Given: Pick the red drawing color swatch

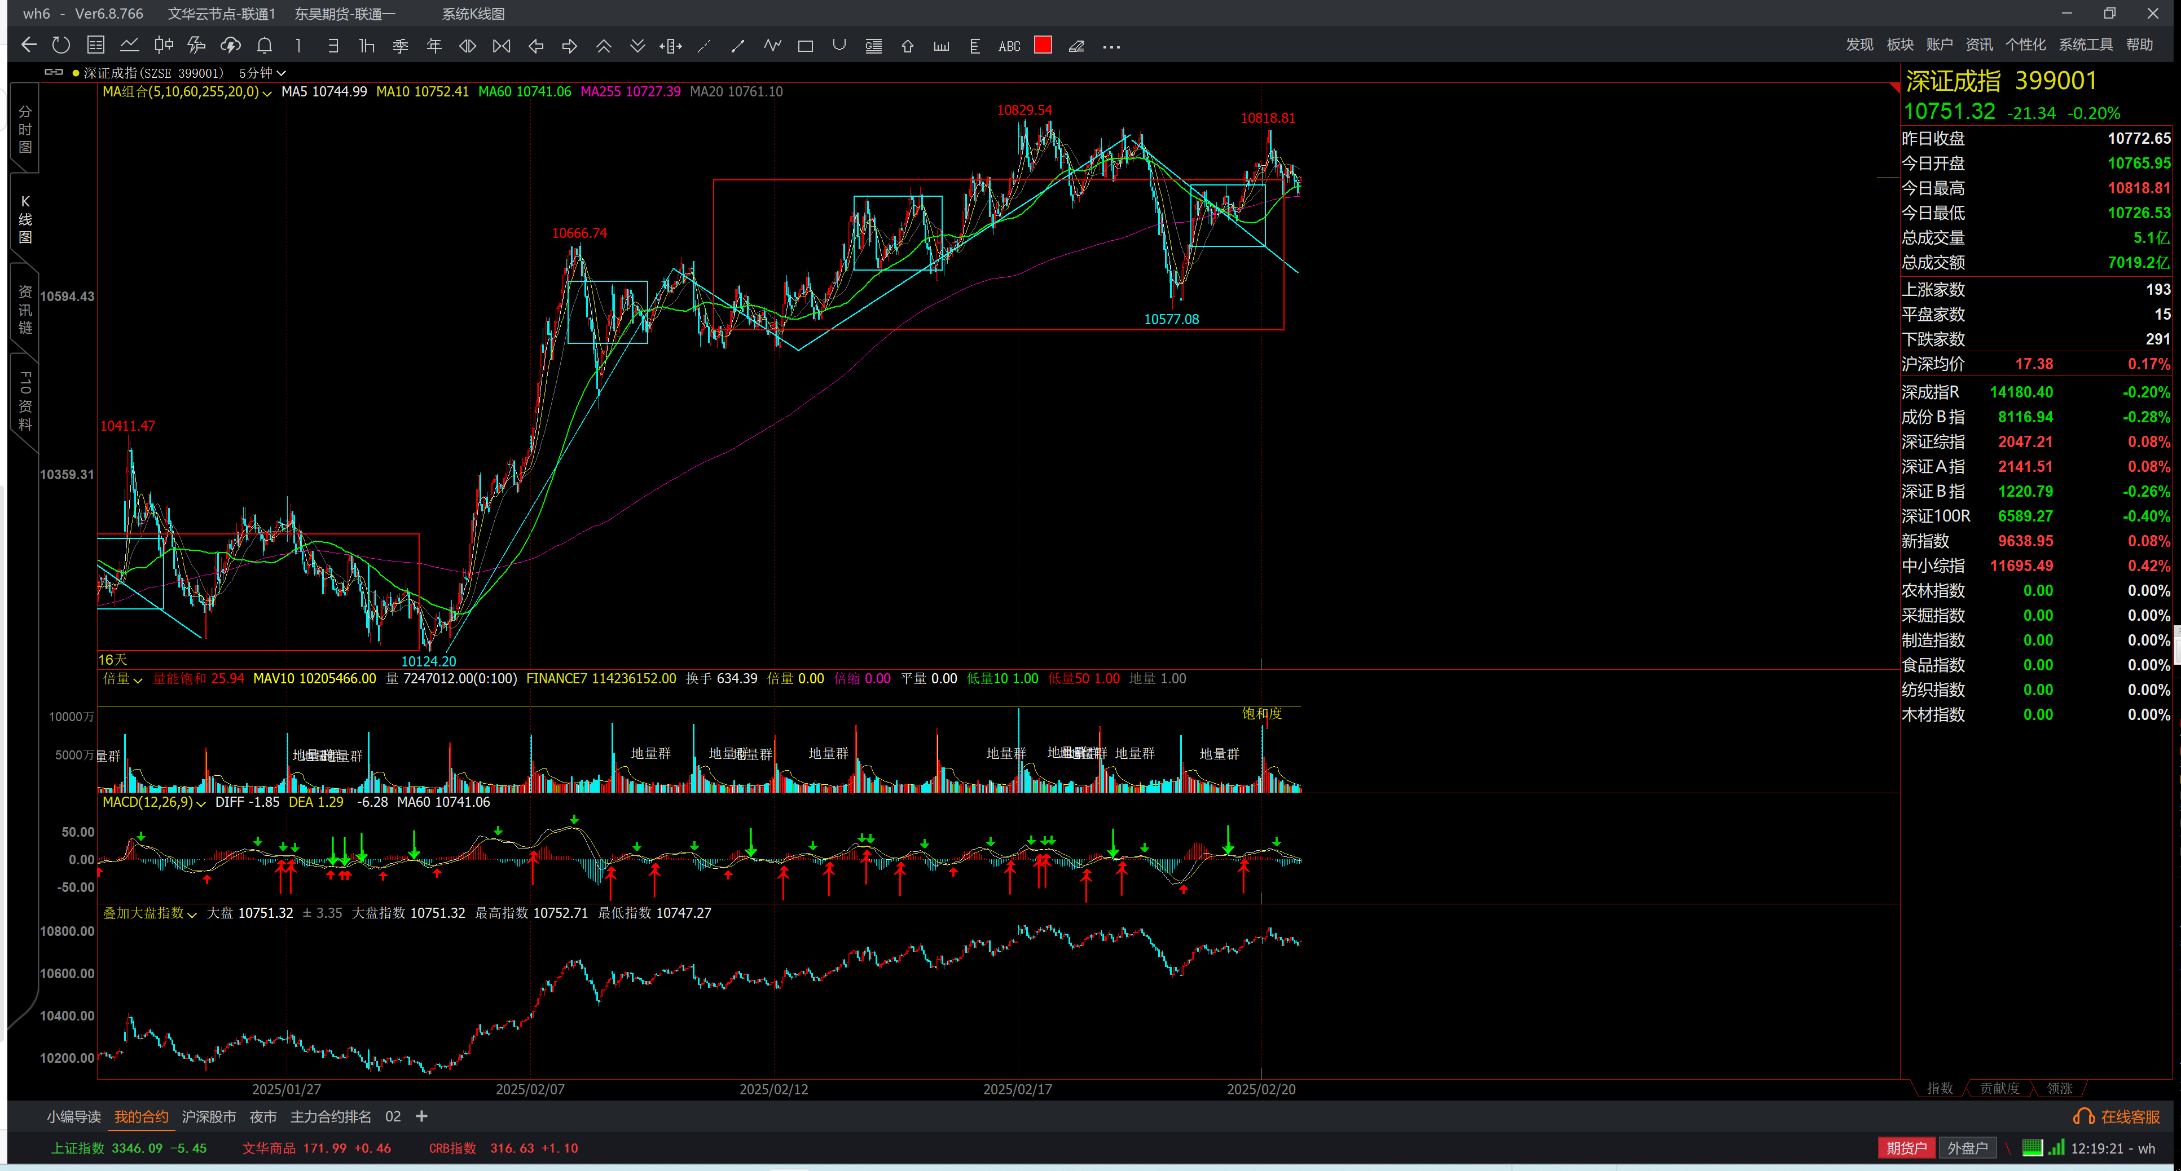Looking at the screenshot, I should [x=1043, y=46].
